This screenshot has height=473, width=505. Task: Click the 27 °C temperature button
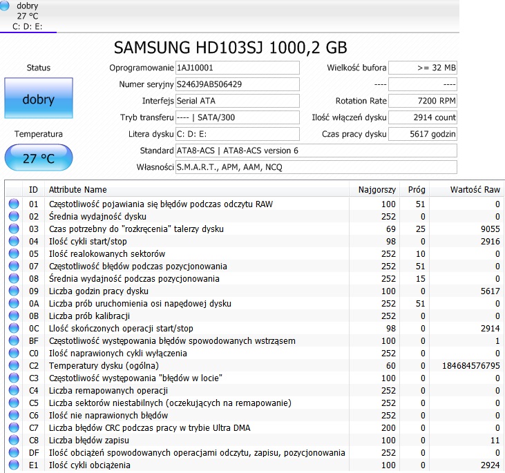39,157
